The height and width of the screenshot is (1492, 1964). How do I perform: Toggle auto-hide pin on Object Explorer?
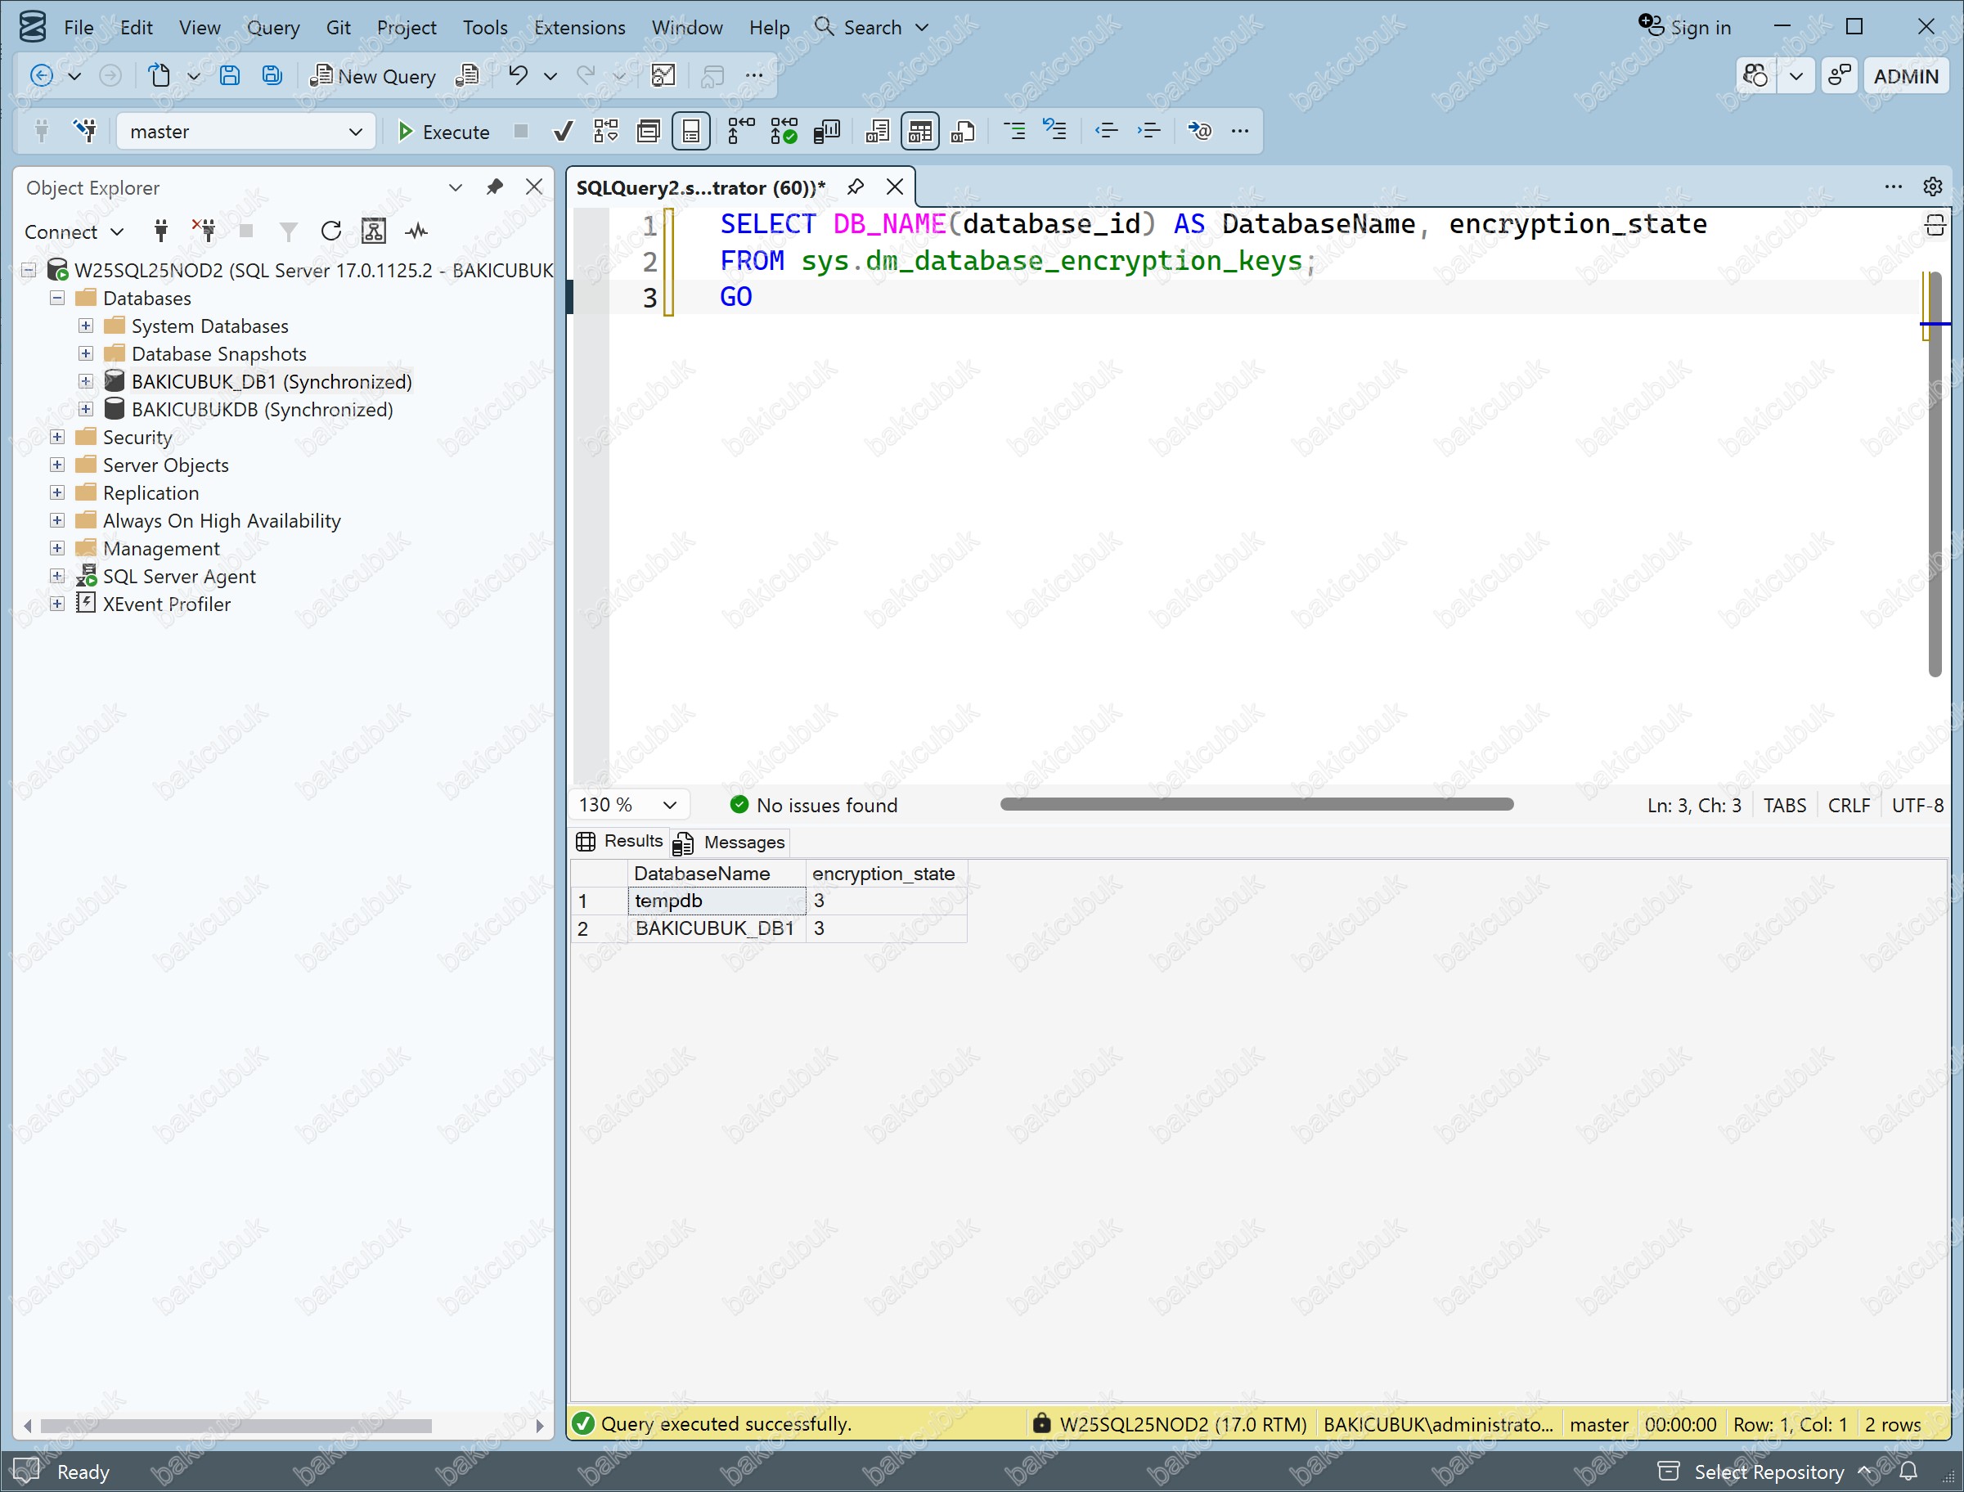[495, 187]
